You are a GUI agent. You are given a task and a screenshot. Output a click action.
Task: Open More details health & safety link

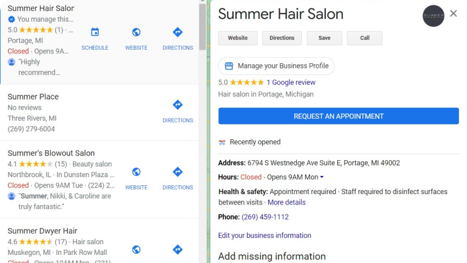(x=287, y=202)
